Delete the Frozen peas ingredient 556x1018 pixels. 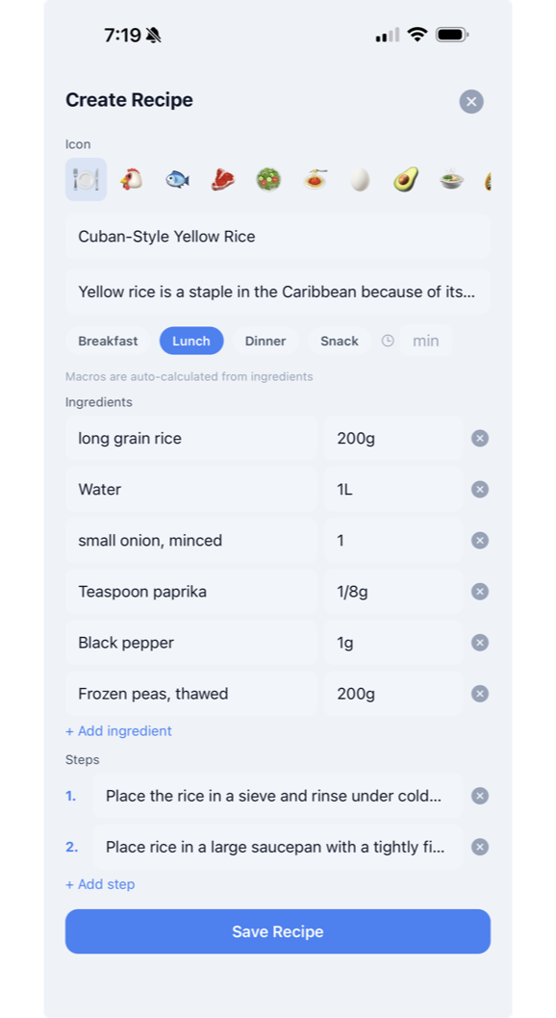[479, 693]
